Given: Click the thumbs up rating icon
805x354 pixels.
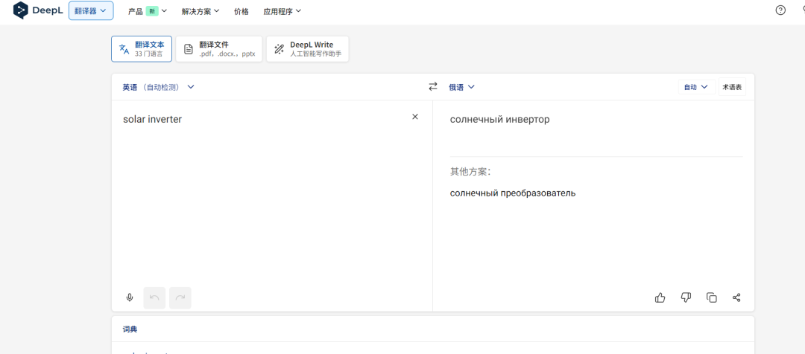Looking at the screenshot, I should pyautogui.click(x=660, y=297).
